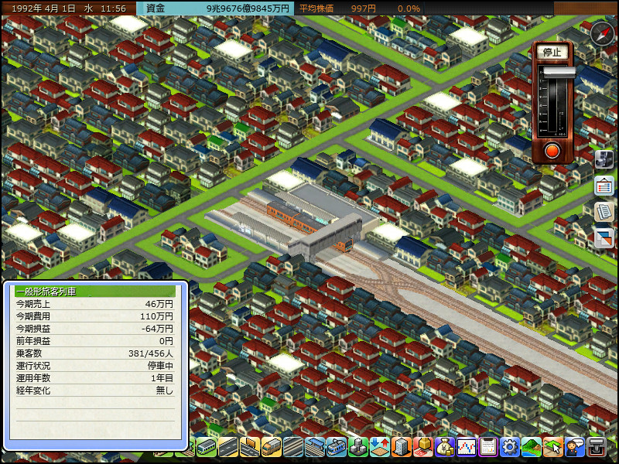
Task: Click the speed controller gauge track
Action: point(552,101)
